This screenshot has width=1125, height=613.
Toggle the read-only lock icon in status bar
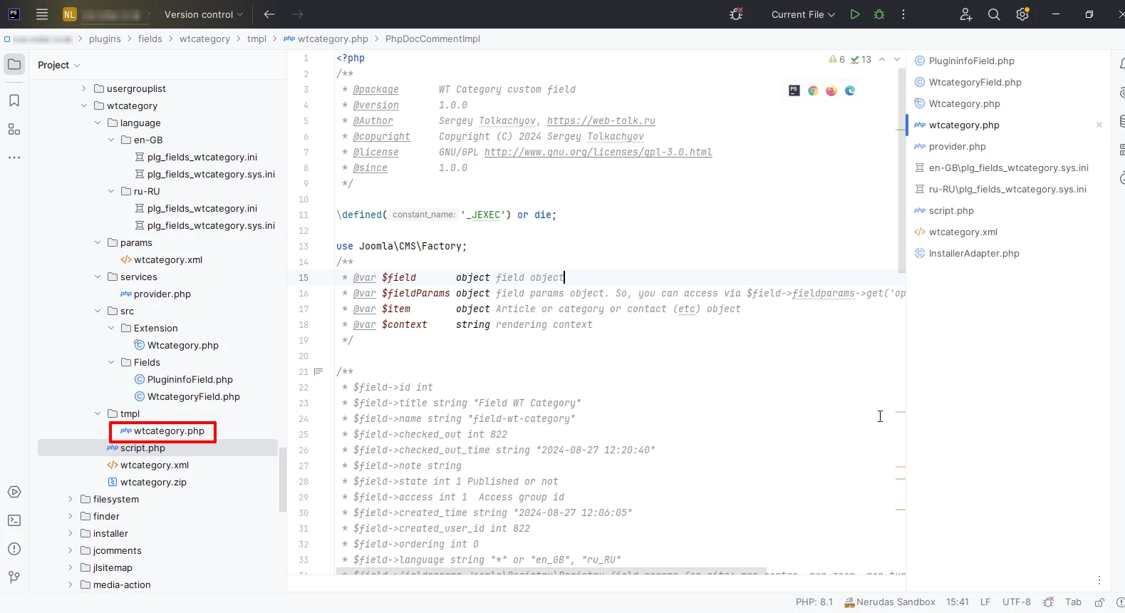pyautogui.click(x=1099, y=602)
